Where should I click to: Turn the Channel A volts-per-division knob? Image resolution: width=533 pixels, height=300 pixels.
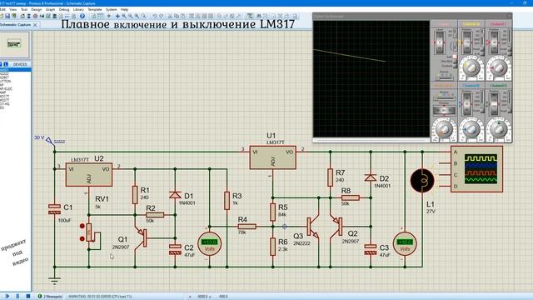tap(471, 68)
